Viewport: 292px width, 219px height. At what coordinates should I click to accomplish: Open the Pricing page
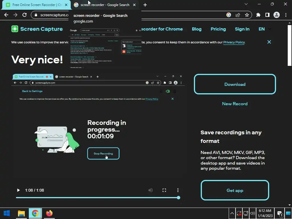click(218, 29)
